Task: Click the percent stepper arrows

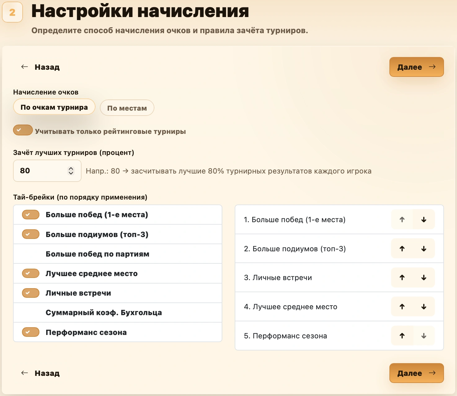Action: coord(71,171)
